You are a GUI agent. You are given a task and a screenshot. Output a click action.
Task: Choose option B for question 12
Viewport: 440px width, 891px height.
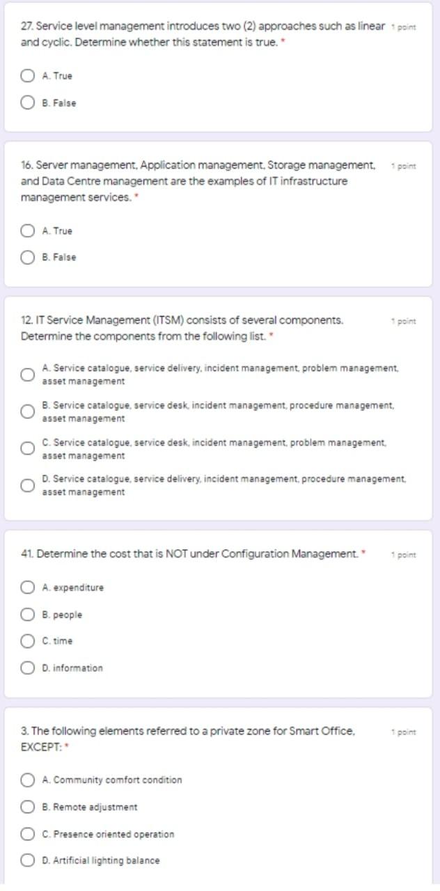(27, 411)
